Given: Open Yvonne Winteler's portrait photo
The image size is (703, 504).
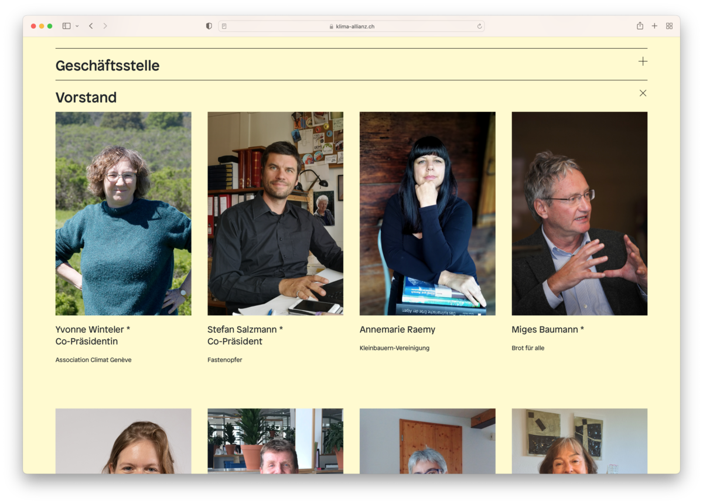Looking at the screenshot, I should coord(123,213).
